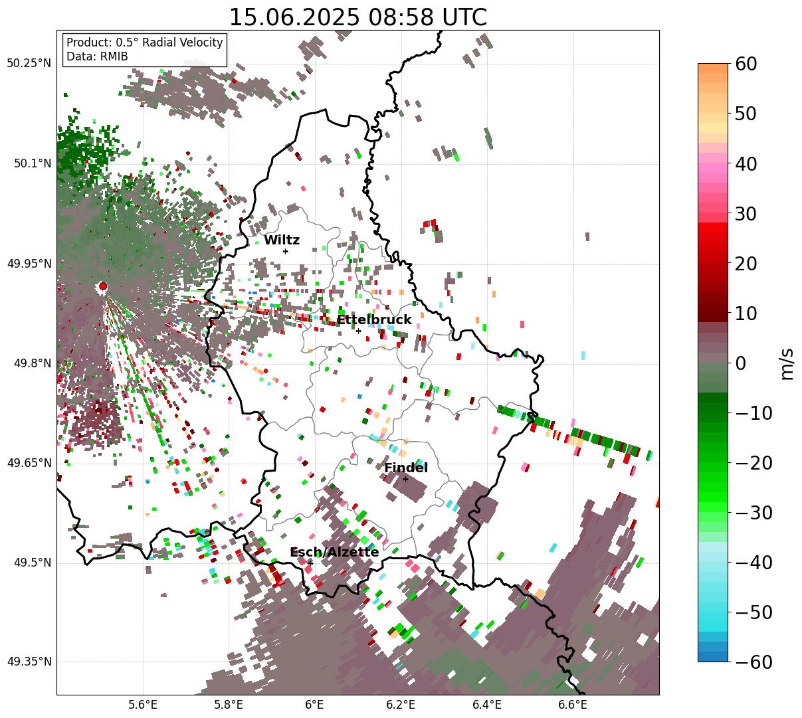This screenshot has width=802, height=718.
Task: Click the 49.65°N latitude label
Action: (x=29, y=463)
